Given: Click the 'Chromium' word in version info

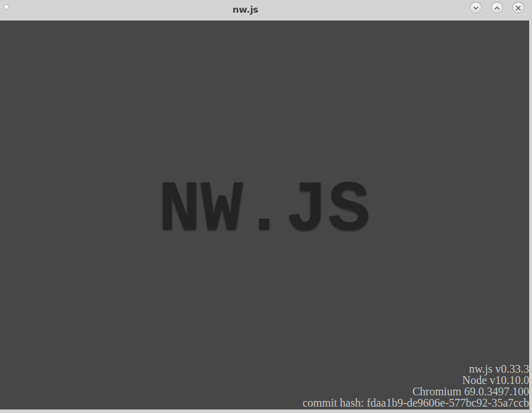Looking at the screenshot, I should coord(436,392).
